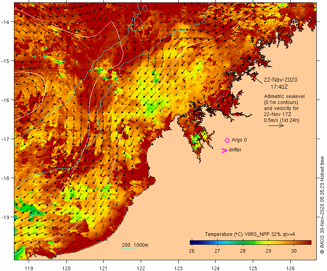Click the text (0.1m contours)

[281, 102]
